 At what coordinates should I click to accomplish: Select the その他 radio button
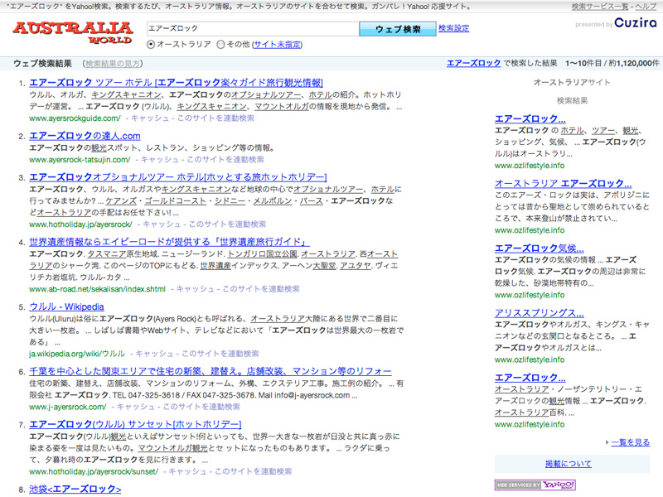pos(220,45)
